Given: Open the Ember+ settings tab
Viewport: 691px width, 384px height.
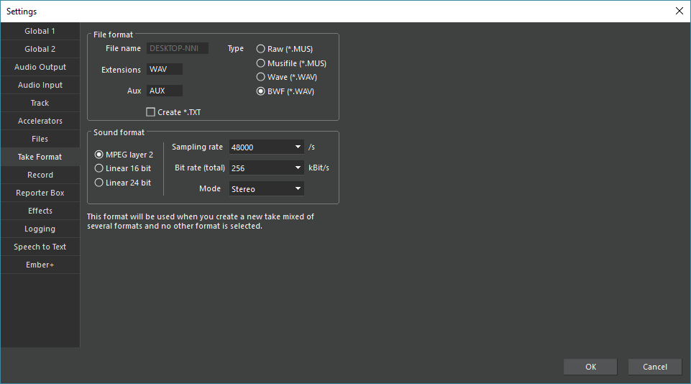Looking at the screenshot, I should click(40, 265).
